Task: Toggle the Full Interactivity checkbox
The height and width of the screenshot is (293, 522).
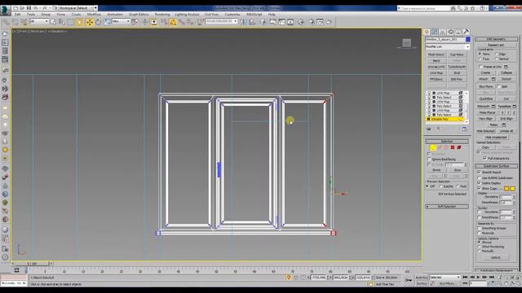Action: (484, 159)
